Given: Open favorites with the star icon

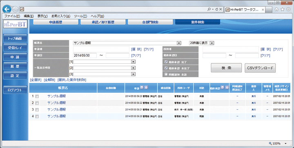Looking at the screenshot, I should point(283,9).
